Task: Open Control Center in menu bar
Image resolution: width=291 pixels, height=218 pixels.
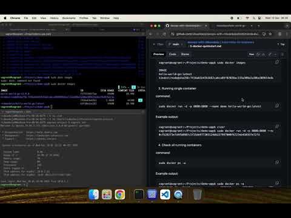Action: coord(259,18)
